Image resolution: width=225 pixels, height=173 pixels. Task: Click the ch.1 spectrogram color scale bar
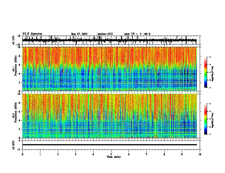[x=206, y=72]
